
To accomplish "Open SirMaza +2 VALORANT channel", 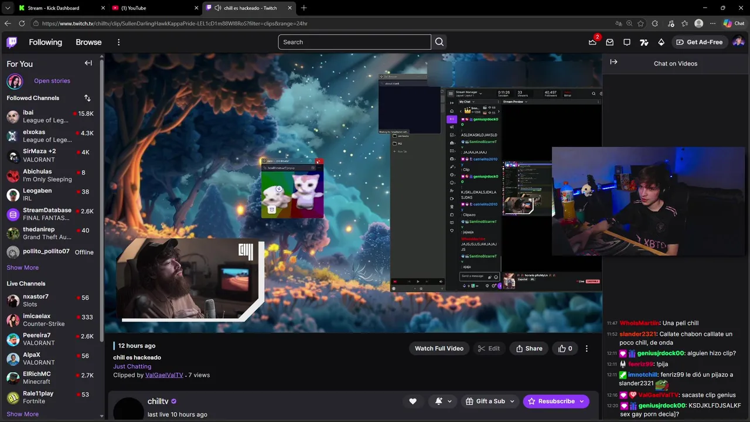I will pos(50,155).
